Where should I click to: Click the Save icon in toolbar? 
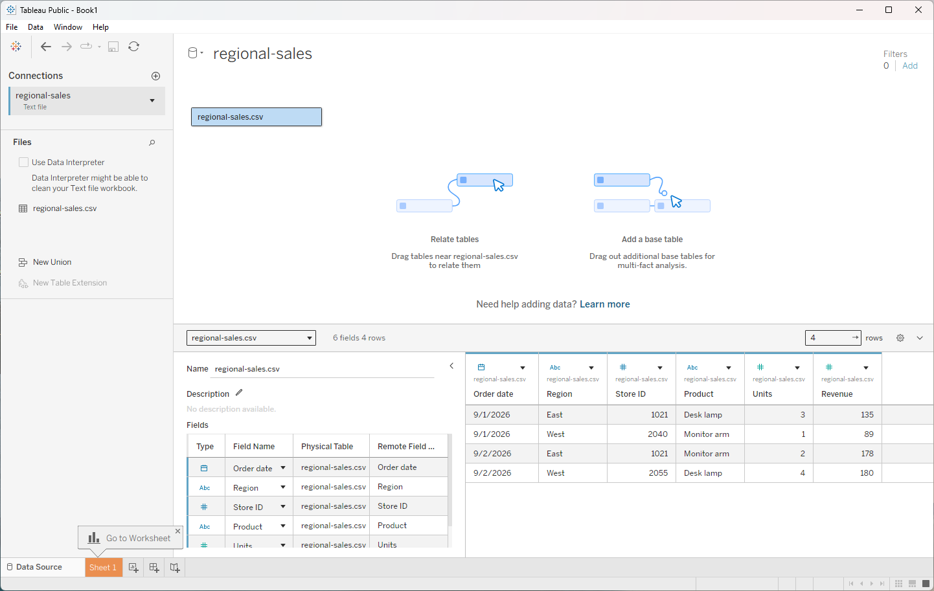pos(113,47)
